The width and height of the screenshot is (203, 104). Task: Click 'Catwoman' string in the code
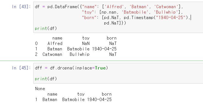pyautogui.click(x=166, y=7)
